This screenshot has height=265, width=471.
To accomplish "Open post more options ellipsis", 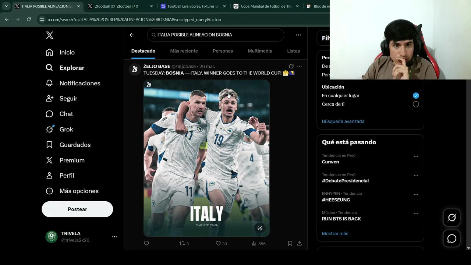I will coord(300,66).
